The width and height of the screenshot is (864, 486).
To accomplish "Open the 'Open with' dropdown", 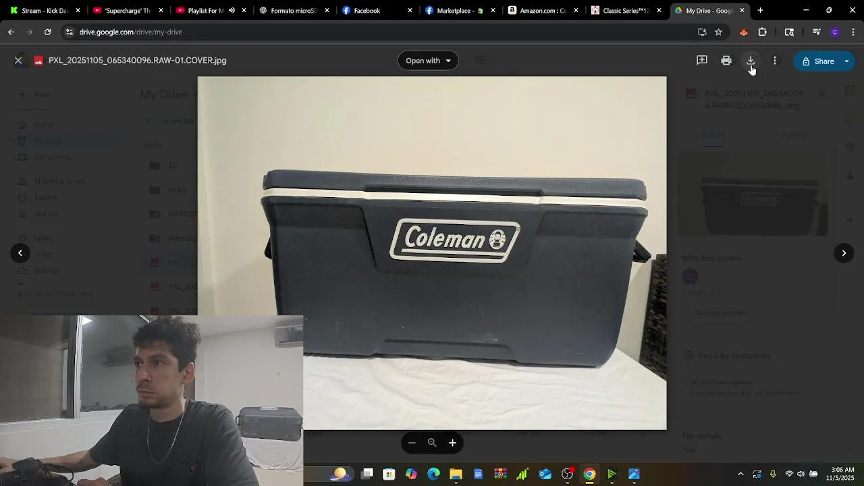I will tap(428, 61).
